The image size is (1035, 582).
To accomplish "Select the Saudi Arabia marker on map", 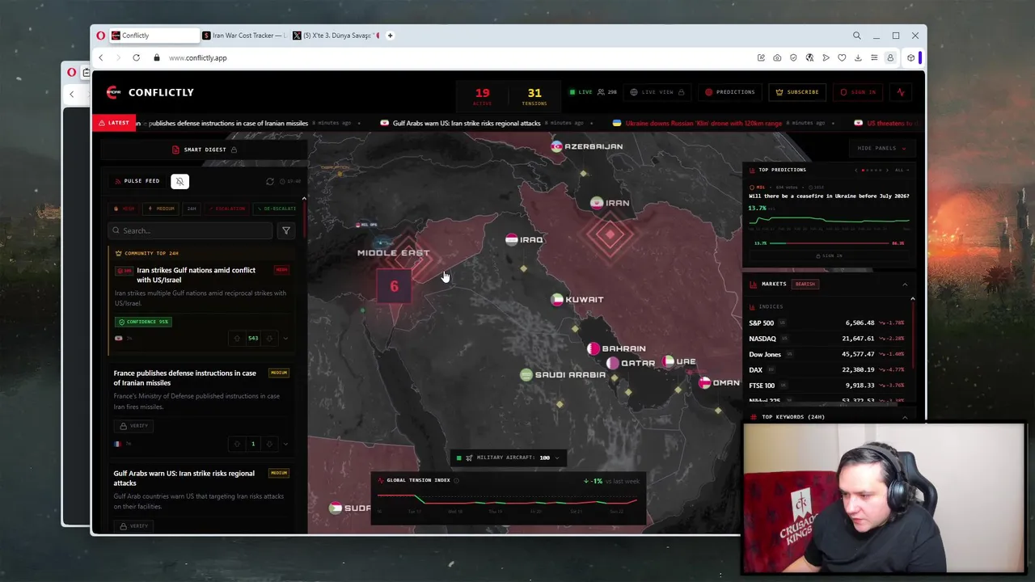I will coord(526,375).
